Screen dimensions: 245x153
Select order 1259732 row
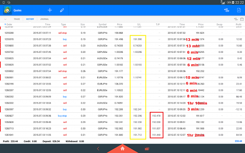click(122, 52)
